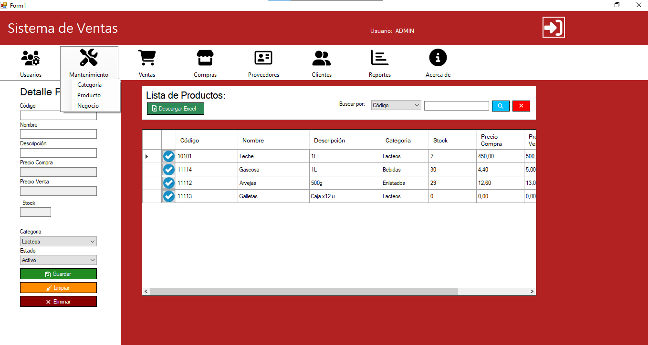The image size is (648, 345).
Task: Click the Descargar Excel button
Action: pos(175,109)
